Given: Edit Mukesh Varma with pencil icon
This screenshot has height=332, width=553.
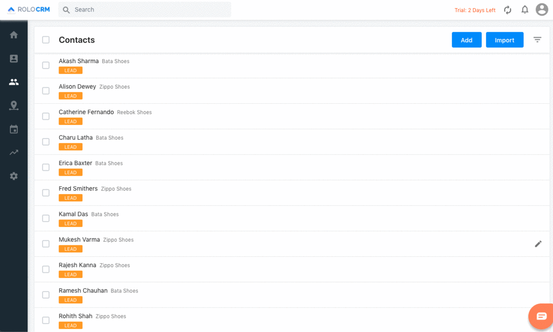Looking at the screenshot, I should pyautogui.click(x=538, y=244).
